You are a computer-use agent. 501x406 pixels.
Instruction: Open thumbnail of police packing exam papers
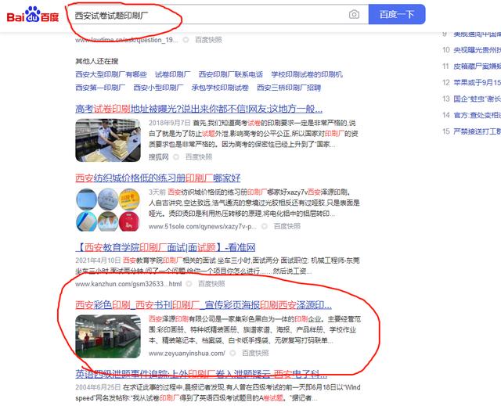point(108,140)
